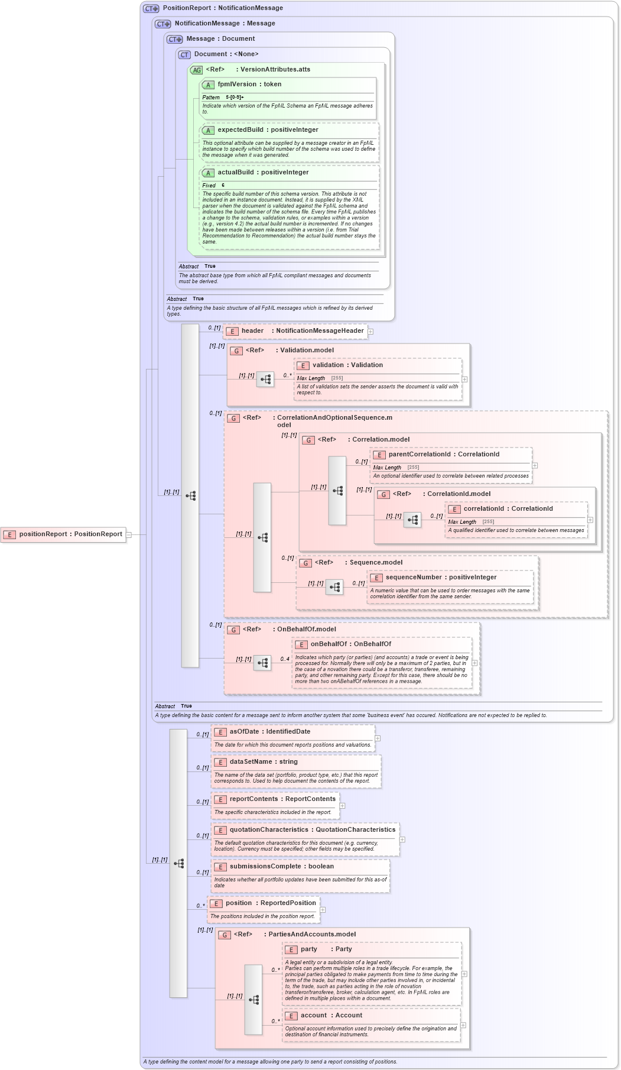
Task: Expand the reportContents element plus box
Action: point(342,806)
